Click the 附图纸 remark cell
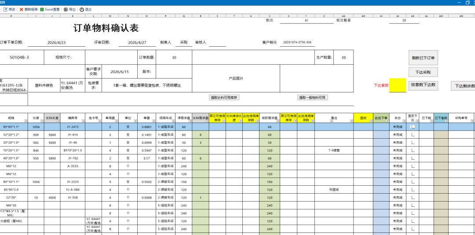 coord(334,190)
